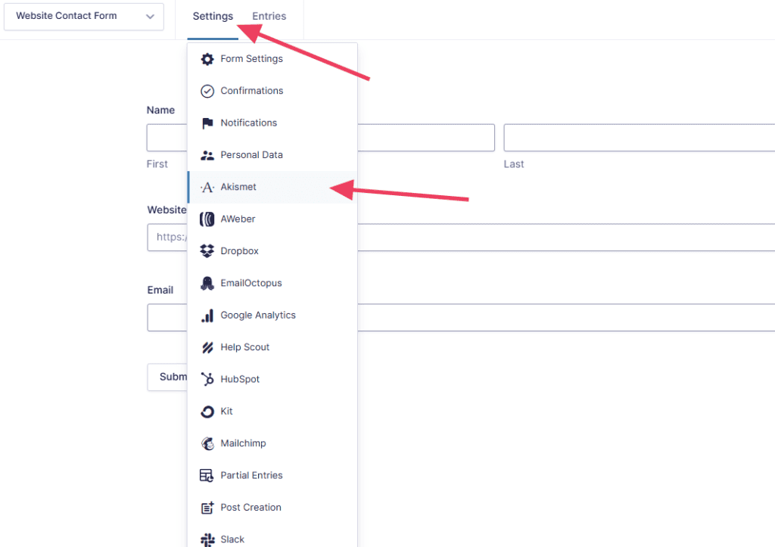This screenshot has height=547, width=775.
Task: Choose Slack in the settings menu
Action: pos(272,539)
